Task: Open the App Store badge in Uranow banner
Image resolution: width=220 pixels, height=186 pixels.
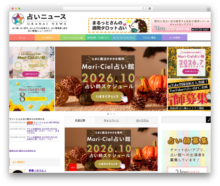Action: 195,29
